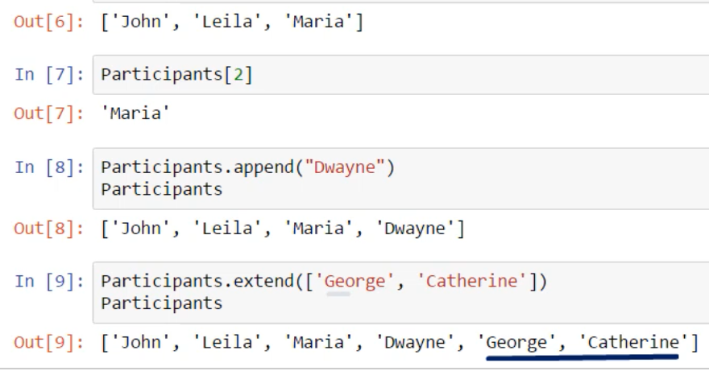The height and width of the screenshot is (371, 709).
Task: Click the 'Maria' output under Out[7]
Action: click(135, 113)
